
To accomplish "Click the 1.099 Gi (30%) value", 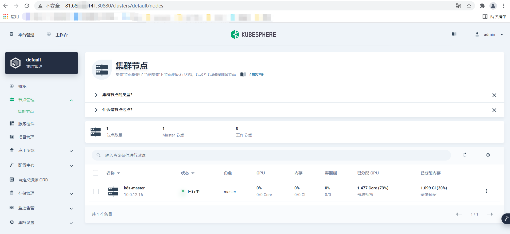I will click(x=434, y=188).
